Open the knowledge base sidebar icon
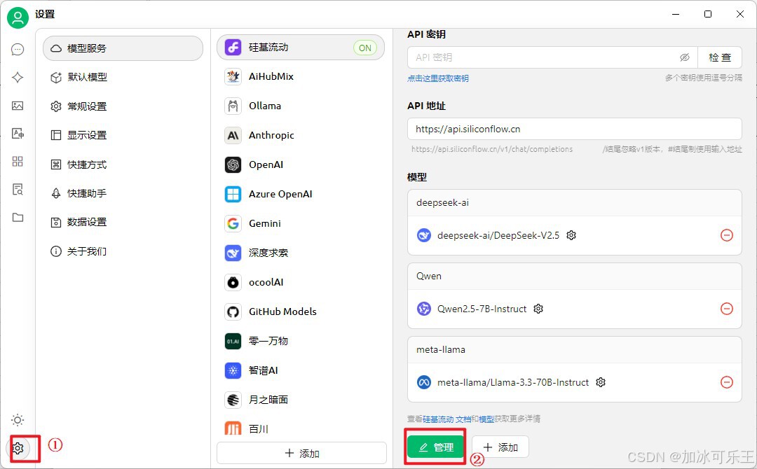Viewport: 757px width, 469px height. point(18,190)
